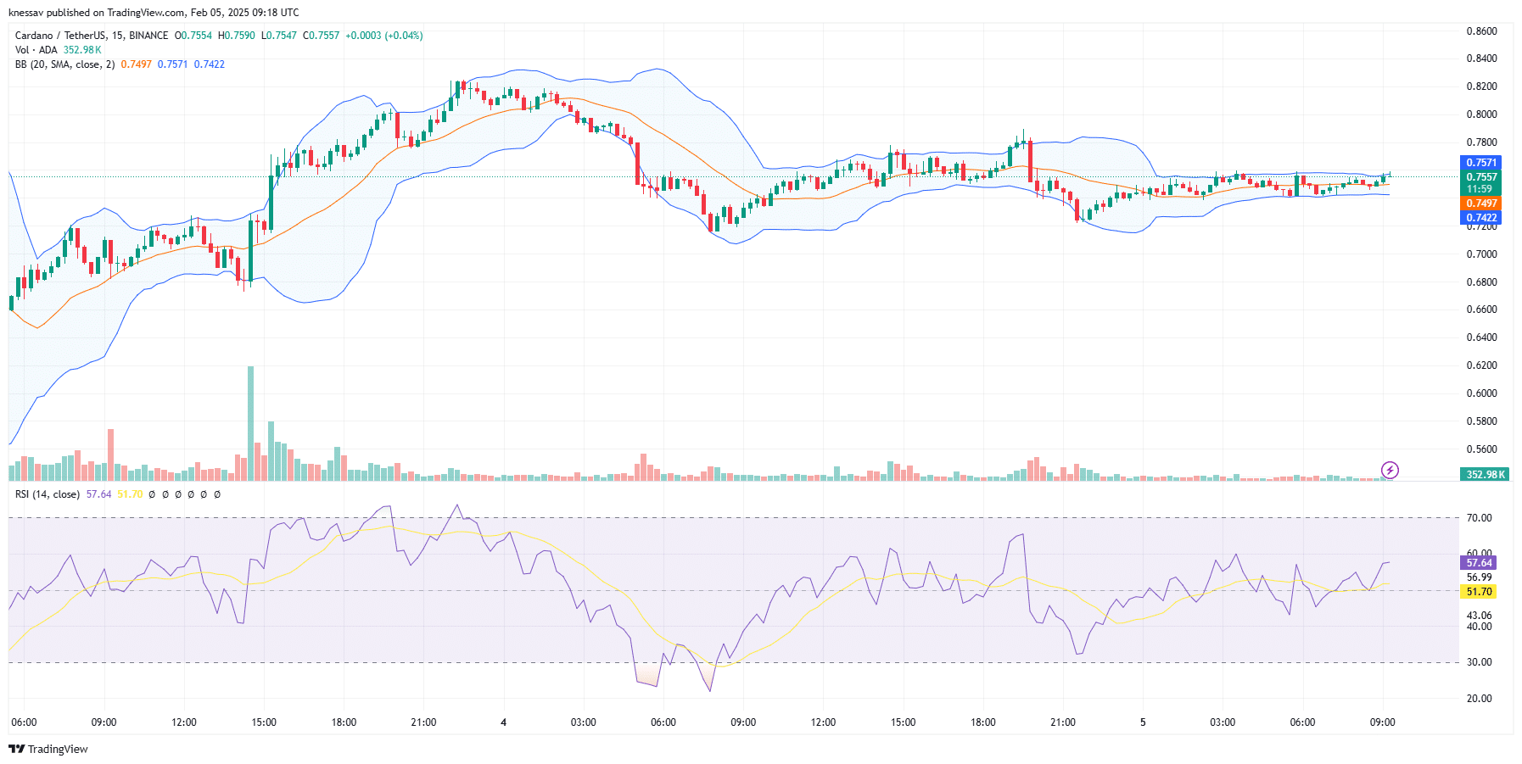Click the blue 0.7571 upper band price tag

click(x=1481, y=163)
